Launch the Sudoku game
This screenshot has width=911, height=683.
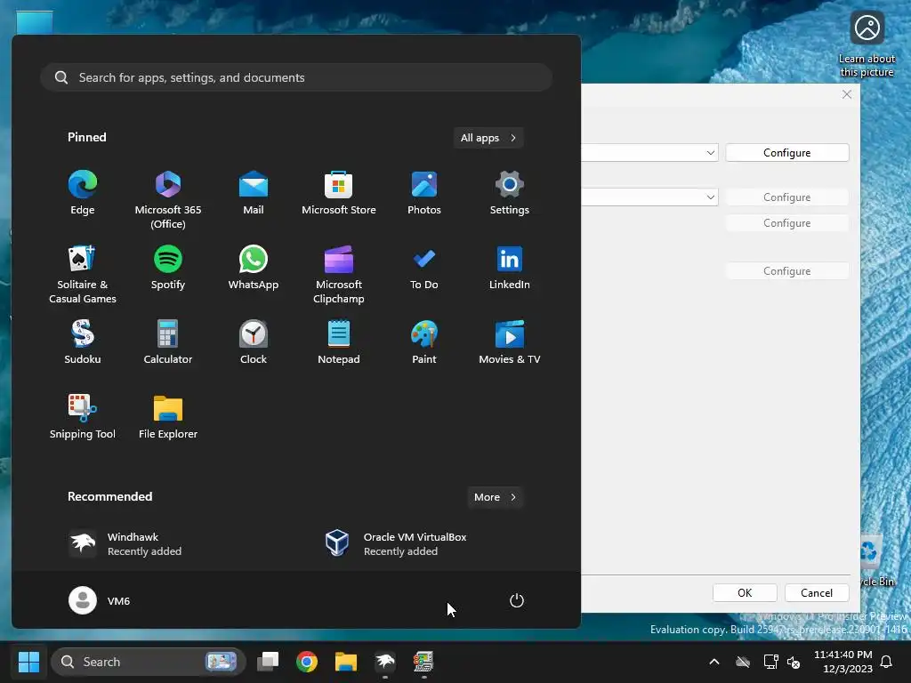[83, 342]
